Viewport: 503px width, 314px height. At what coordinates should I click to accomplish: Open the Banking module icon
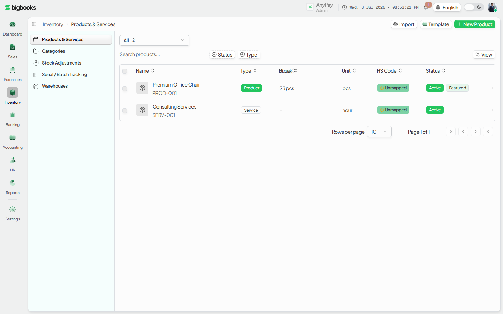click(13, 115)
